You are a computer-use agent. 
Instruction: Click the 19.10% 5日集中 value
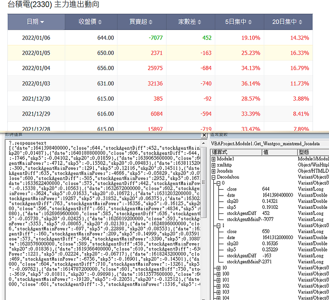point(251,38)
